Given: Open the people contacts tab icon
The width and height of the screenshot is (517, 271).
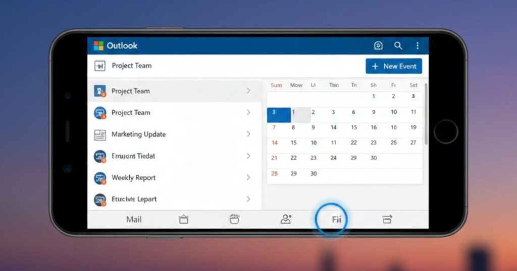Looking at the screenshot, I should [x=286, y=219].
